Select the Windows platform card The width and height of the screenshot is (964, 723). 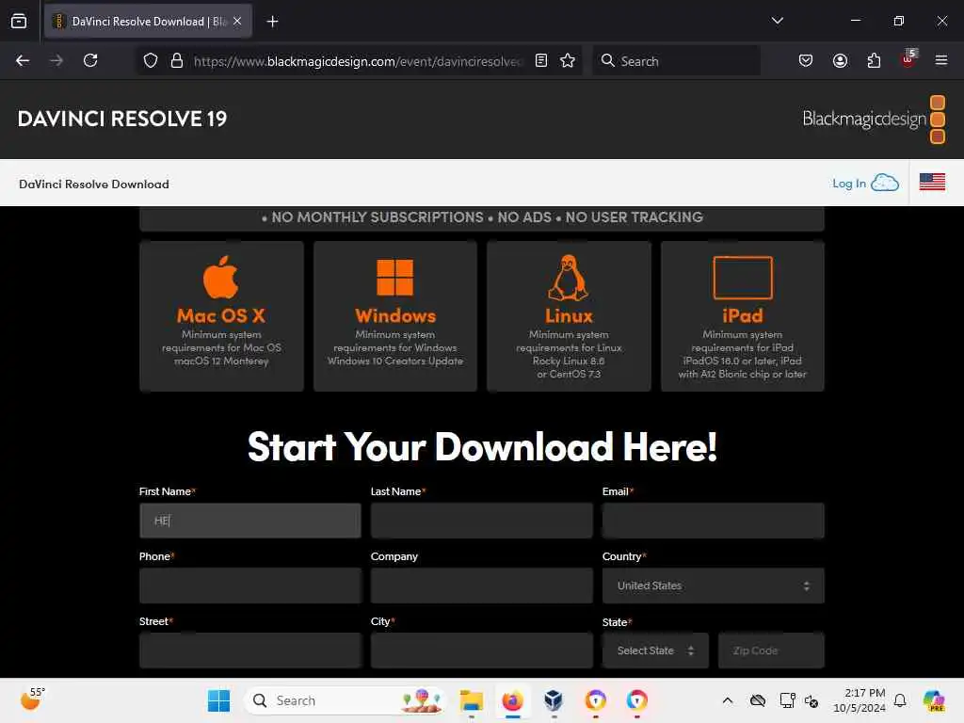tap(395, 316)
